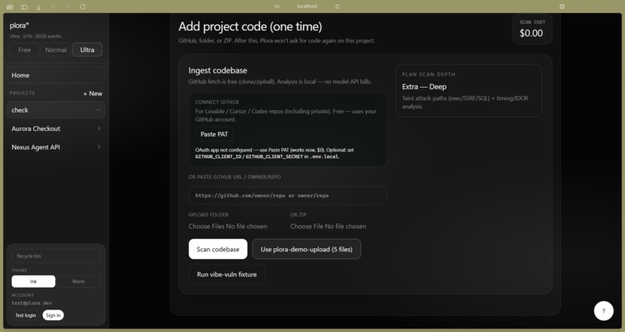625x332 pixels.
Task: Click the Extra — Deep scan depth card
Action: (x=468, y=91)
